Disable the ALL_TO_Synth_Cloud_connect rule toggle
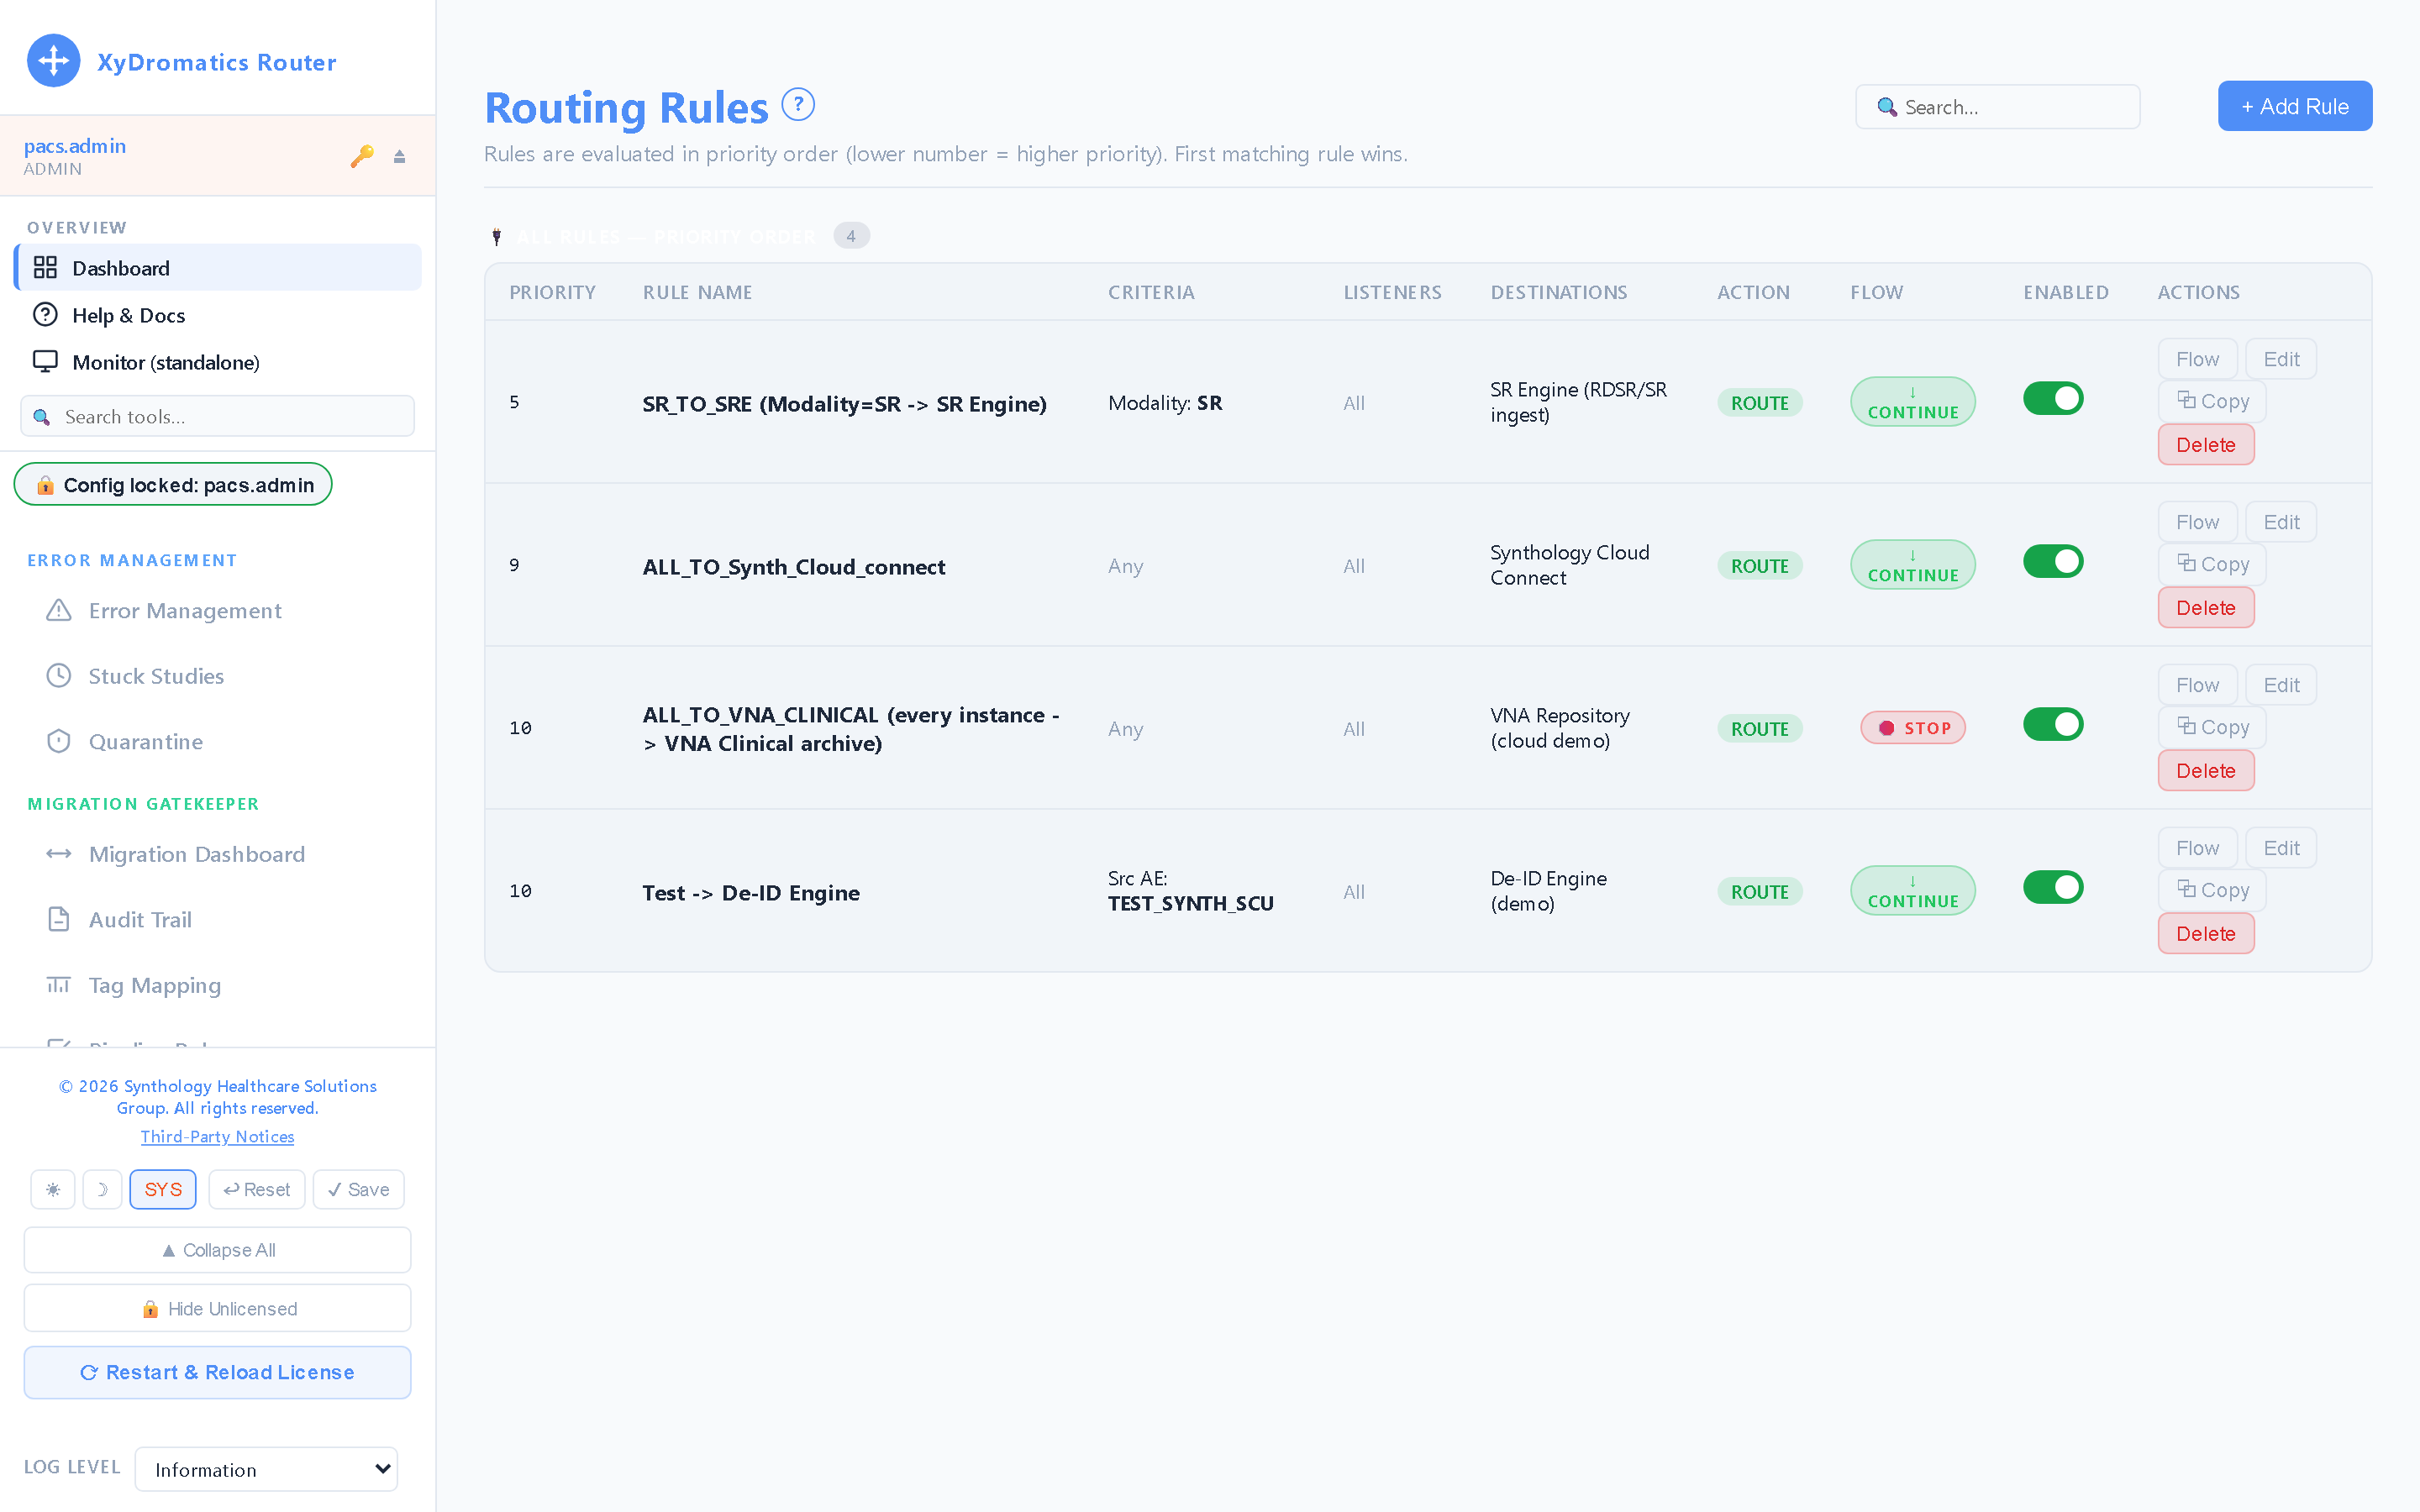This screenshot has height=1512, width=2420. [2052, 562]
